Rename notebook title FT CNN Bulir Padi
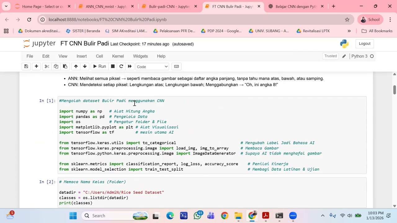 [85, 43]
